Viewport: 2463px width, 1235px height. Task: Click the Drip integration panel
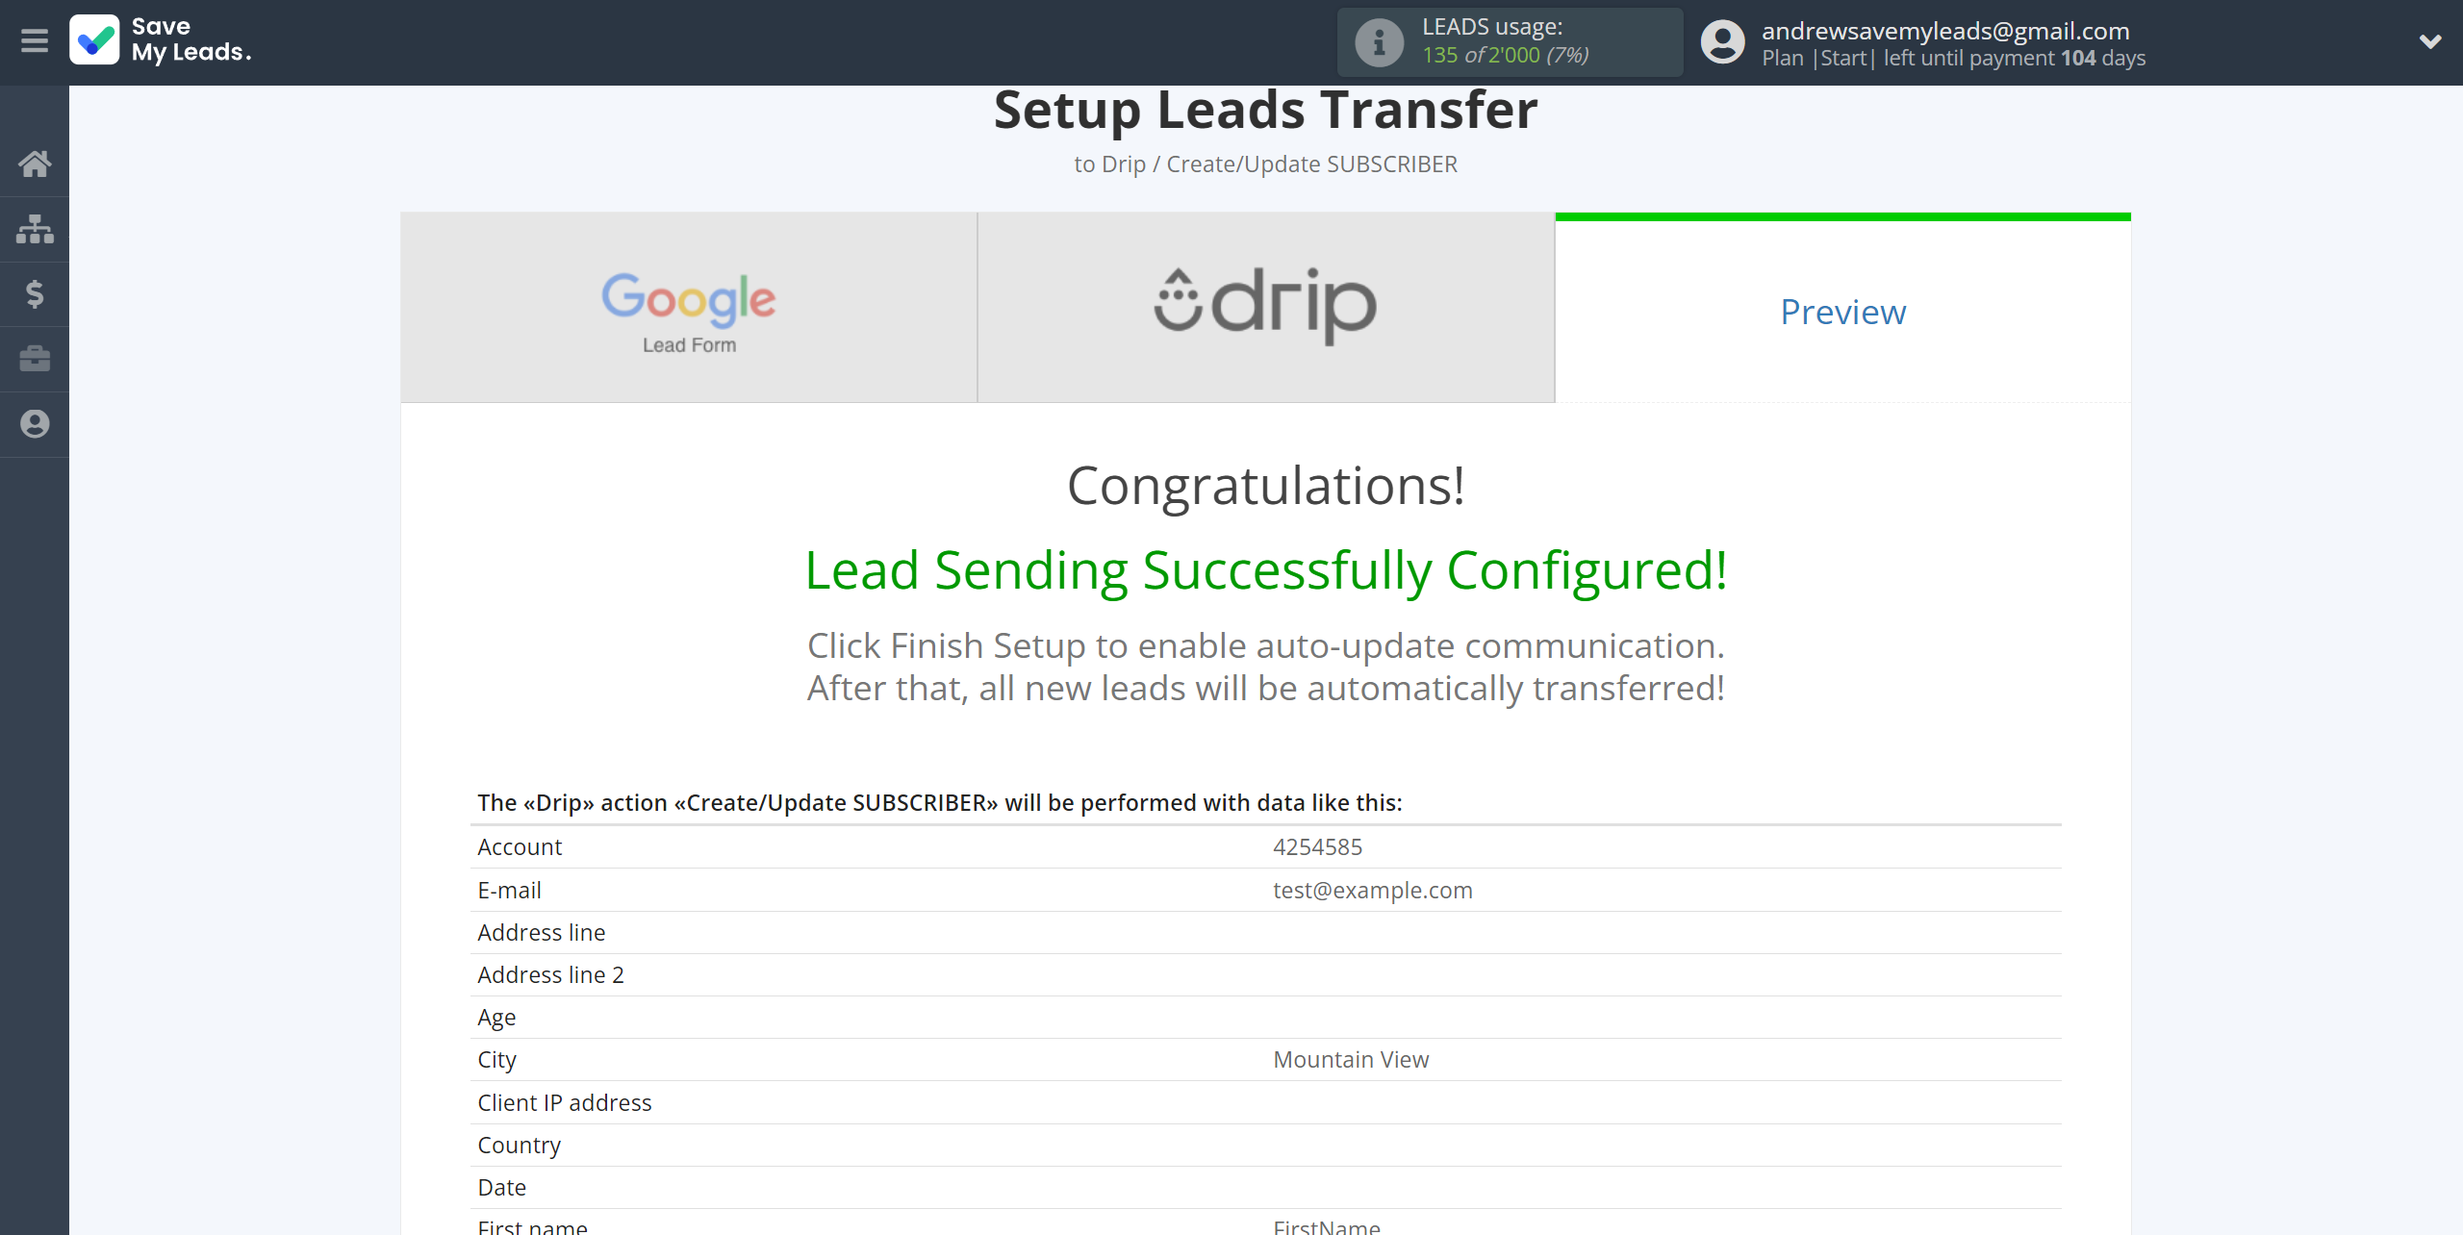tap(1264, 309)
